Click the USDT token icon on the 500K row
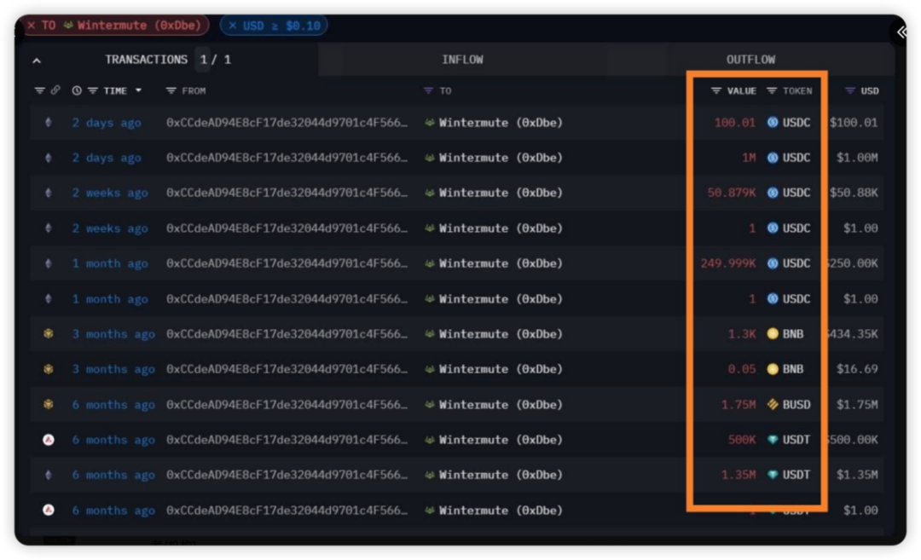The height and width of the screenshot is (560, 921). click(773, 440)
